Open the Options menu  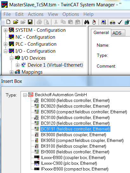pyautogui.click(x=71, y=14)
